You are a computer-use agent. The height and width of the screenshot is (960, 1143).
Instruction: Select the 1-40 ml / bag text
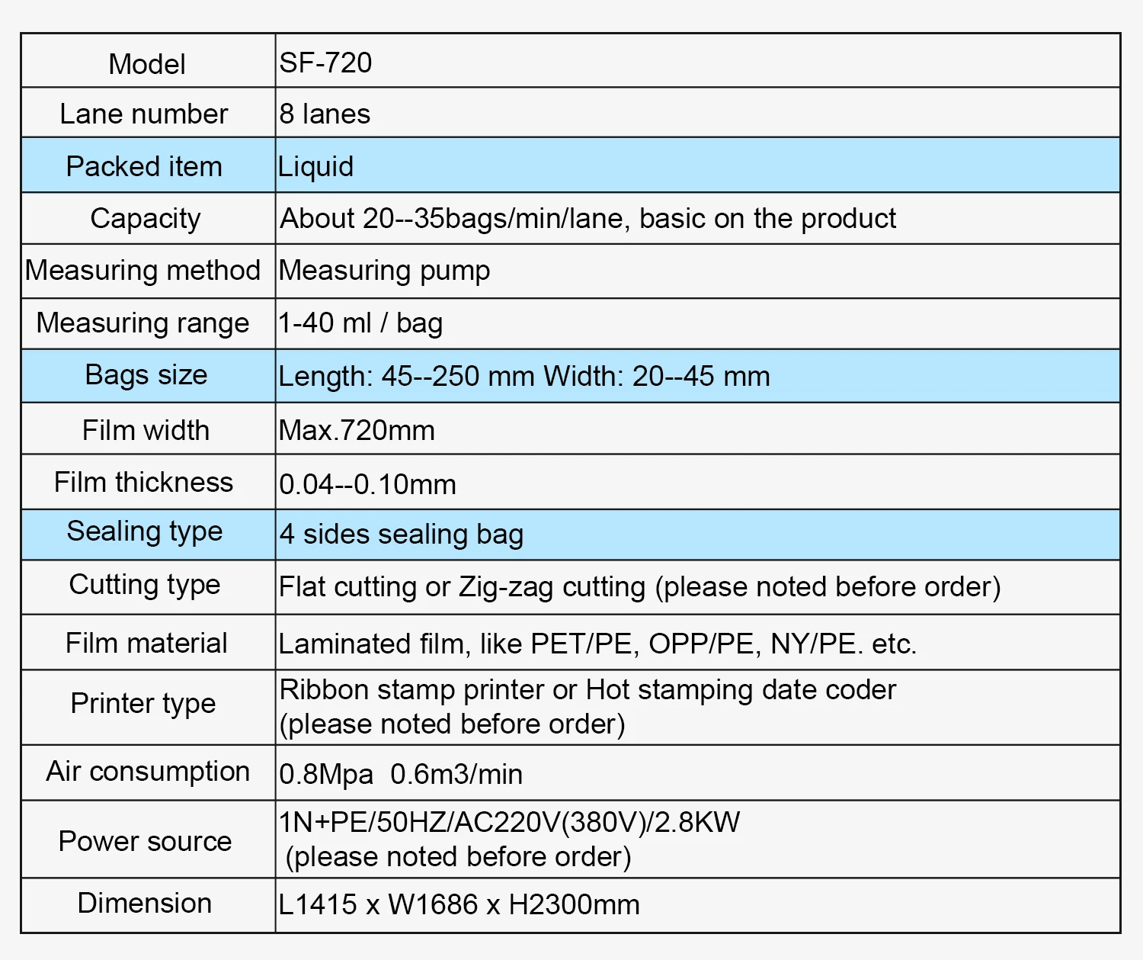pyautogui.click(x=360, y=323)
